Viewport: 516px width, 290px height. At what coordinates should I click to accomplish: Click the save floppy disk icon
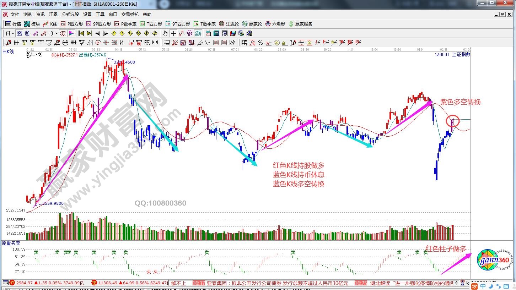click(x=233, y=33)
